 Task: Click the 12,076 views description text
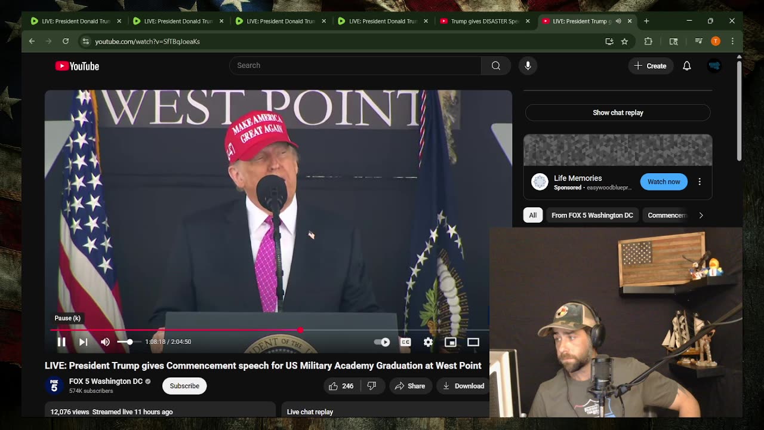(112, 411)
